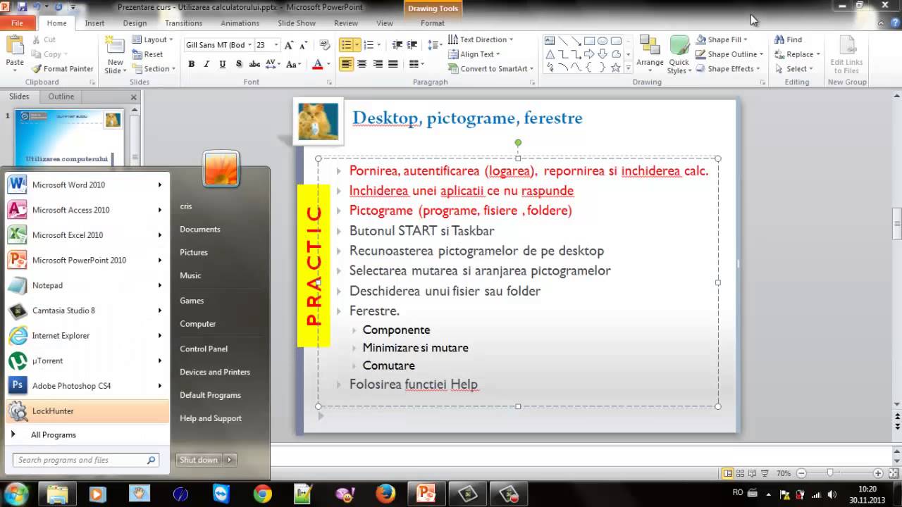
Task: Open Find in Editing group
Action: [x=788, y=39]
